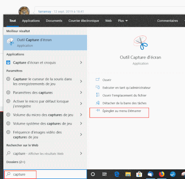This screenshot has height=179, width=185.
Task: Expand Activer le micro par défaut arrow
Action: click(x=81, y=103)
